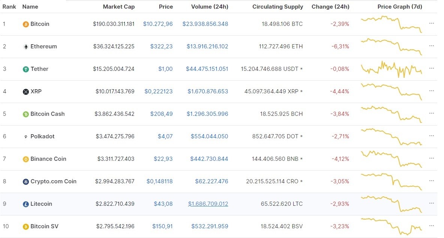Sort the table by the Name column
Image resolution: width=444 pixels, height=238 pixels.
(30, 6)
